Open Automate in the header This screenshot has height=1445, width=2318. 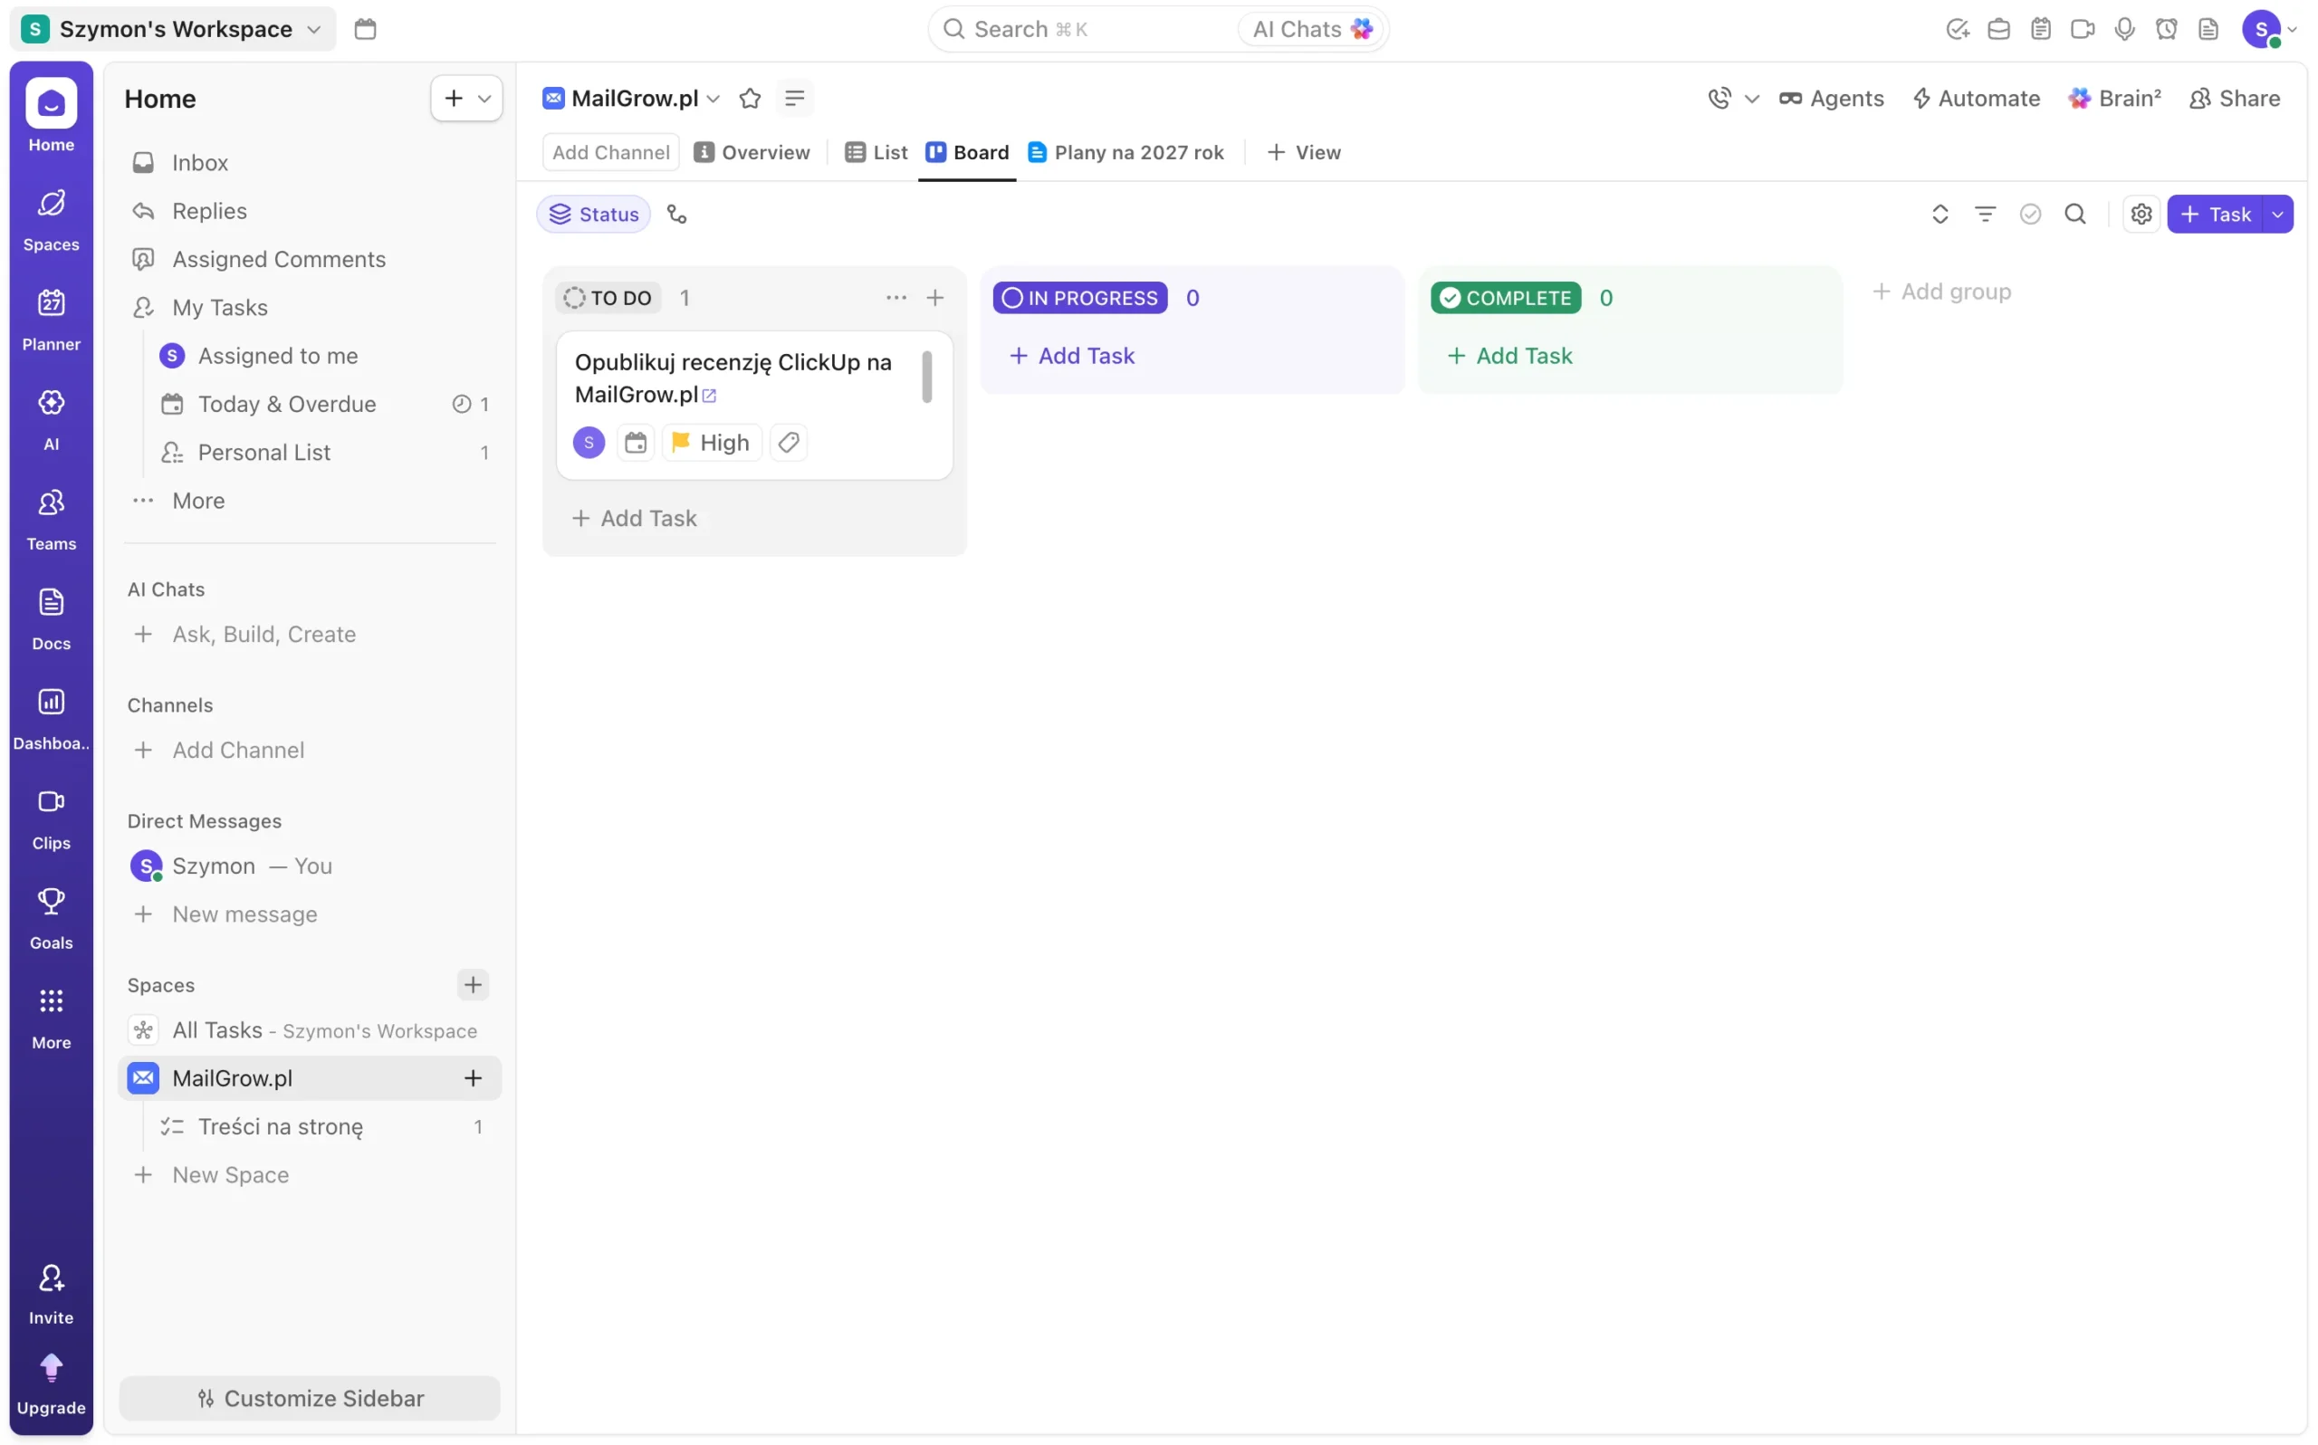pyautogui.click(x=1975, y=99)
